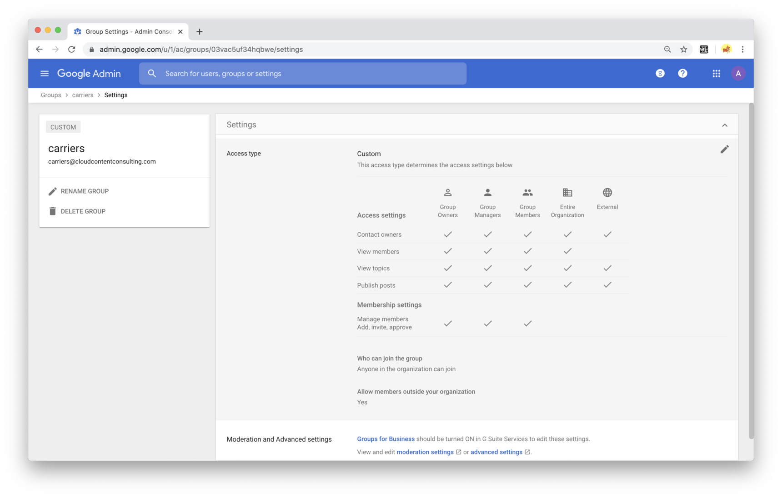This screenshot has height=498, width=782.
Task: Open the Groups for Business link
Action: click(x=386, y=439)
